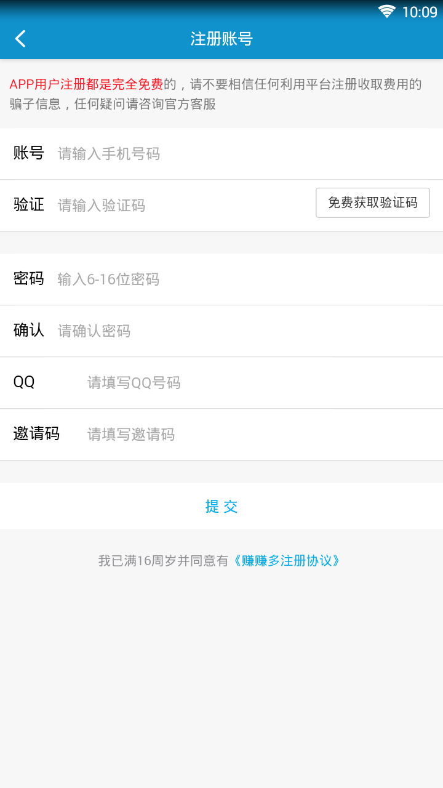
Task: Tap the 密码 field label
Action: click(29, 279)
